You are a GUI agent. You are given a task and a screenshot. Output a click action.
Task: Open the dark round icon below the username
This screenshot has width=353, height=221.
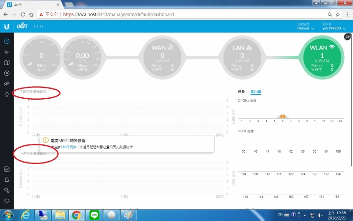[348, 36]
